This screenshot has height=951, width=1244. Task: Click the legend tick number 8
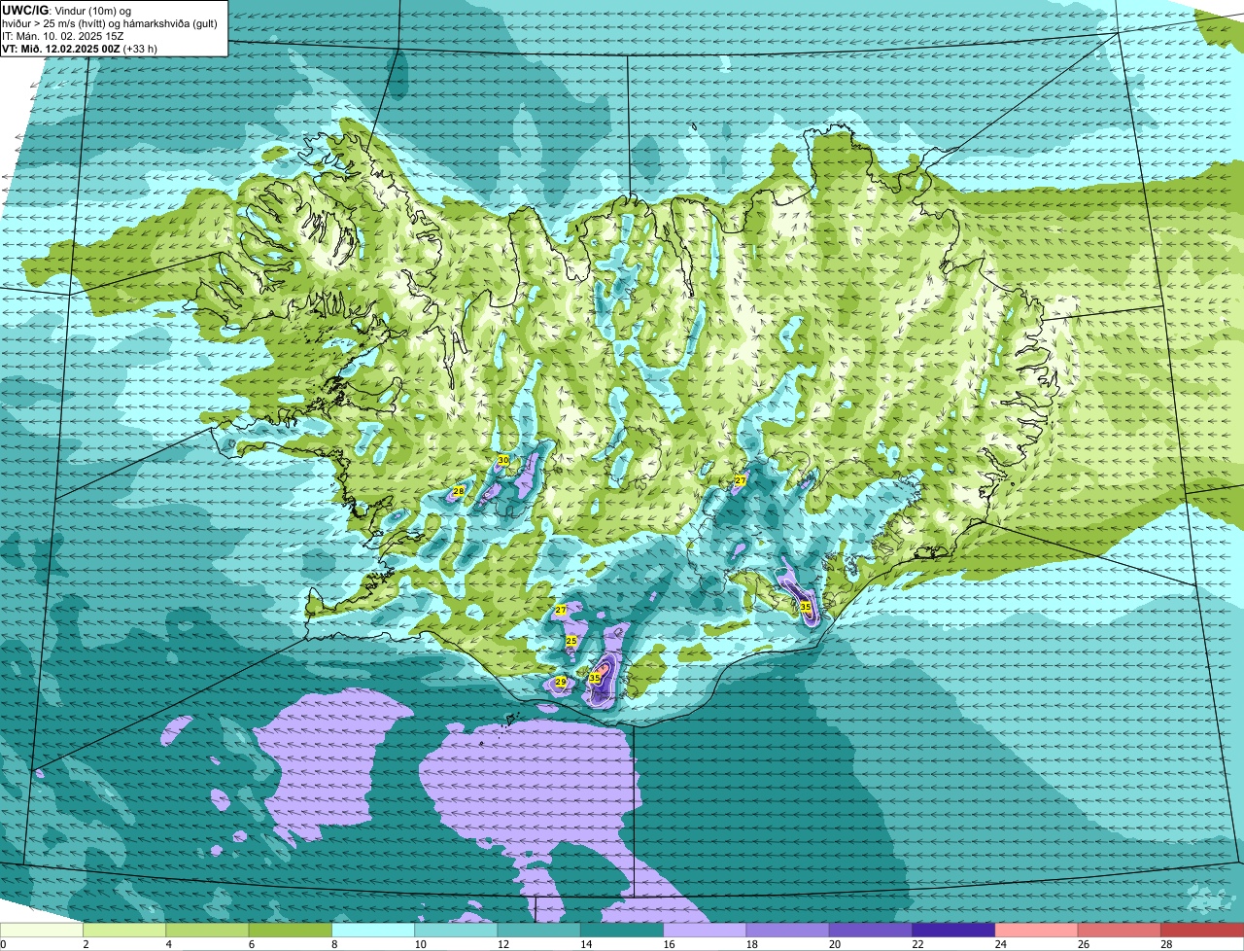(334, 944)
